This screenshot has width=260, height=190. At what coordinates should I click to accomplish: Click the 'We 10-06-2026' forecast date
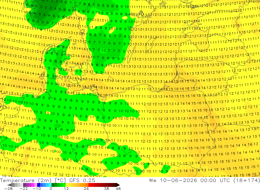pyautogui.click(x=173, y=180)
